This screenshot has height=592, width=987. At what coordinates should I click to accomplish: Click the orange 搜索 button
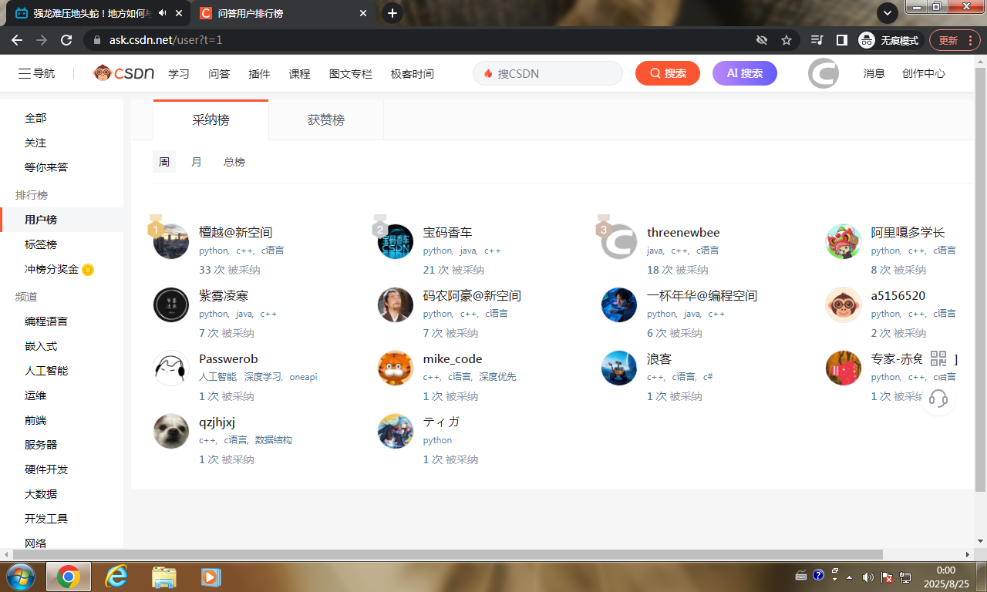click(x=668, y=73)
